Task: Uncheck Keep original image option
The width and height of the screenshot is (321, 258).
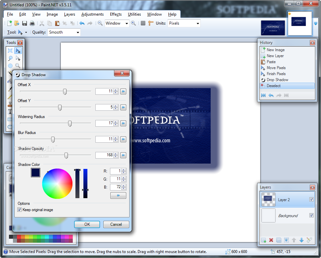Action: (x=20, y=210)
